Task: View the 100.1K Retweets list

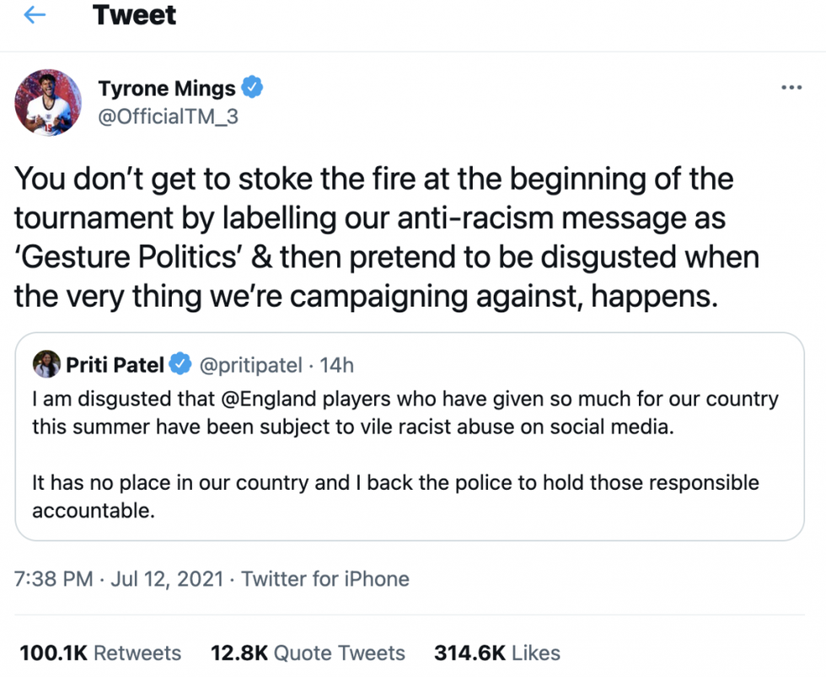Action: [x=100, y=653]
